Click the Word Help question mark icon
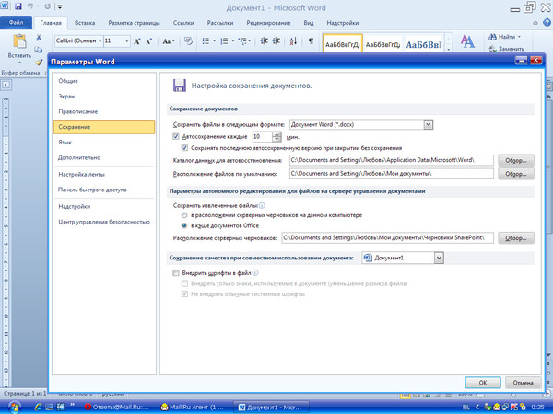Image resolution: width=553 pixels, height=414 pixels. pos(547,22)
